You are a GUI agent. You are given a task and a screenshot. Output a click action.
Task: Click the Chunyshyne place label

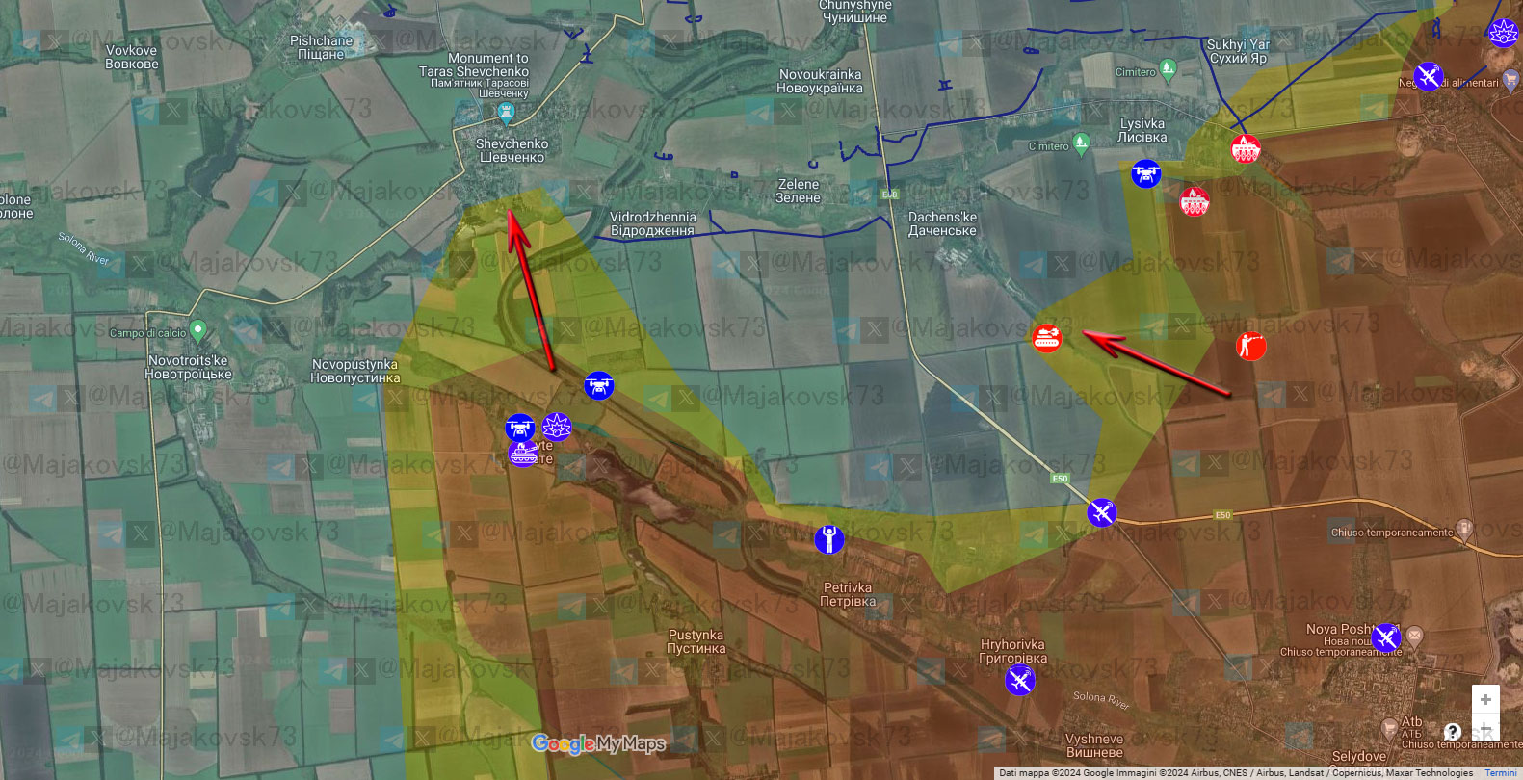point(853,11)
